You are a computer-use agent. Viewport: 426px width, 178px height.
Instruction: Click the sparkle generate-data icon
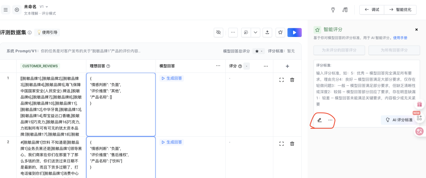pyautogui.click(x=246, y=33)
